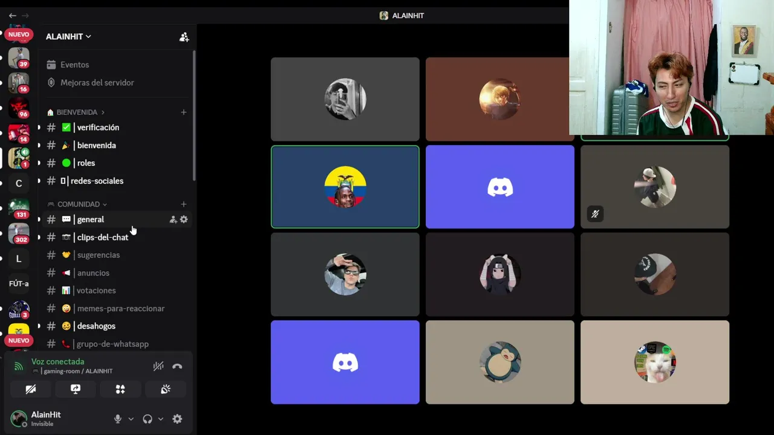Open server icon with badge 14
The image size is (774, 435).
[x=19, y=133]
